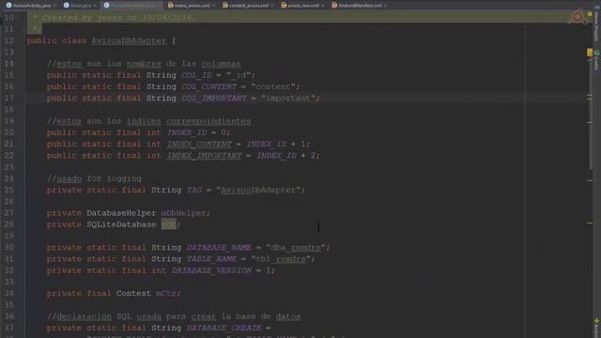
Task: Click the mCtx field name
Action: pos(166,294)
